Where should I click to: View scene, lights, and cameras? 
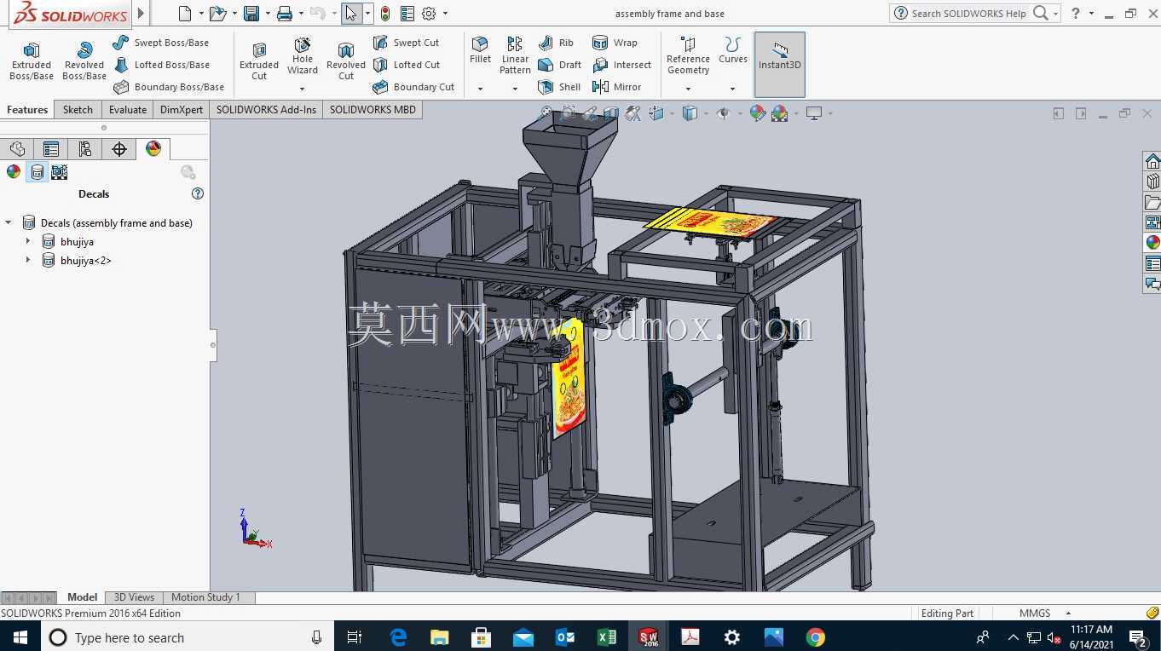[x=60, y=172]
